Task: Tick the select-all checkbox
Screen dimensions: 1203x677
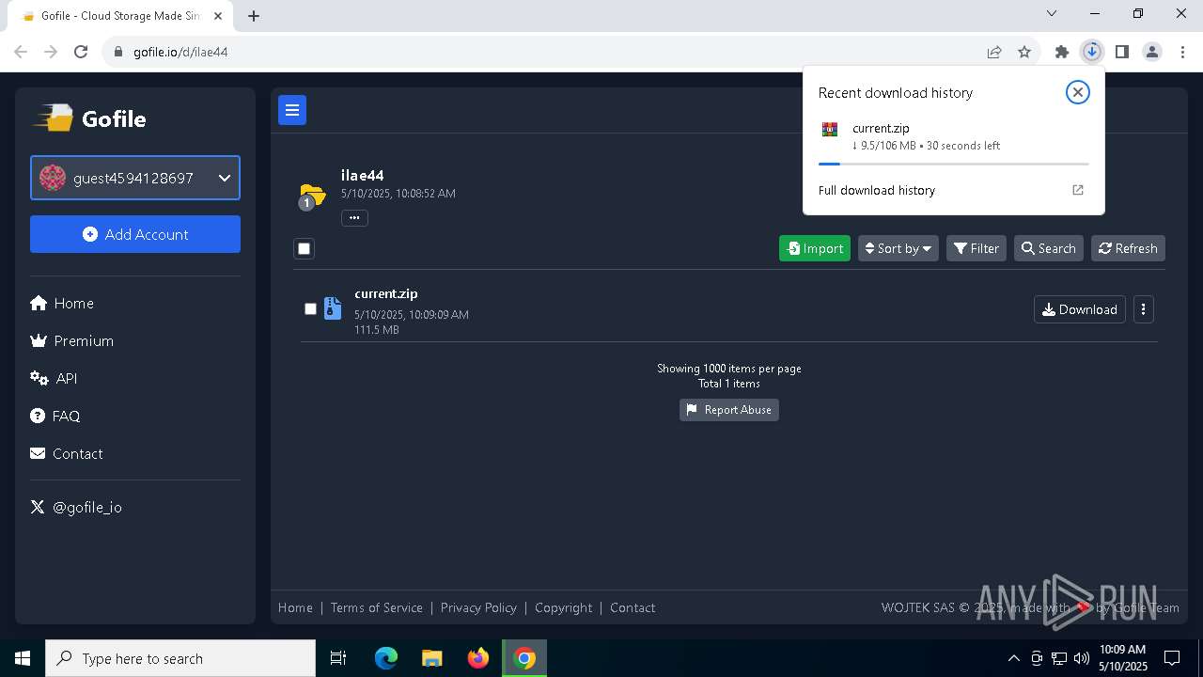Action: pos(304,248)
